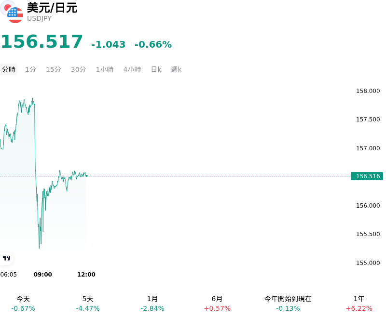Select the 4小時 interval tab
386x318 pixels.
click(132, 69)
